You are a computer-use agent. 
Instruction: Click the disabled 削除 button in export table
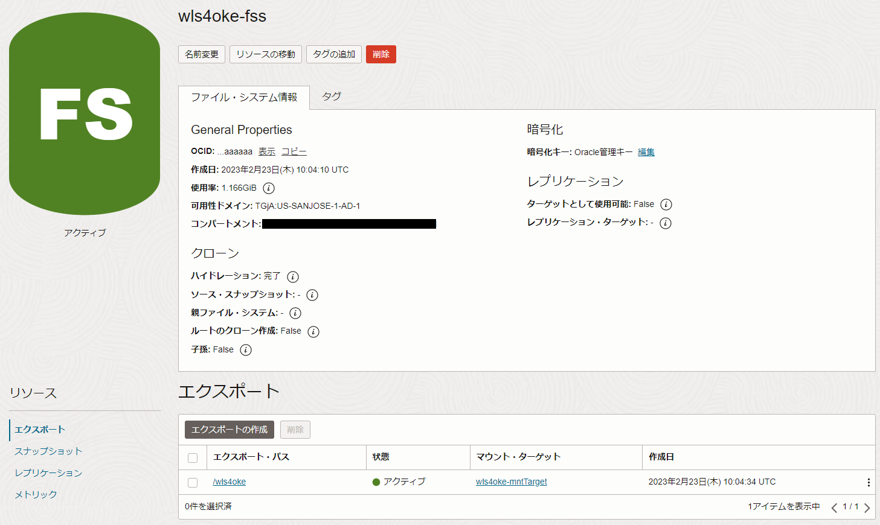click(295, 430)
